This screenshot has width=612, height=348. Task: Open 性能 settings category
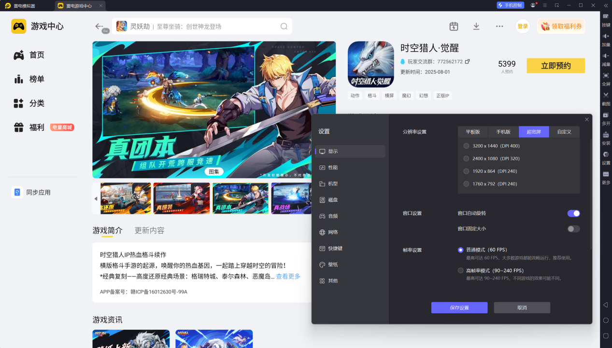(350, 167)
